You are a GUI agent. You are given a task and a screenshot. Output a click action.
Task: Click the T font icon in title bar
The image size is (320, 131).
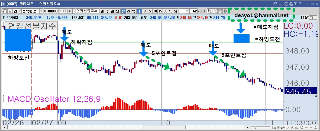click(x=296, y=4)
